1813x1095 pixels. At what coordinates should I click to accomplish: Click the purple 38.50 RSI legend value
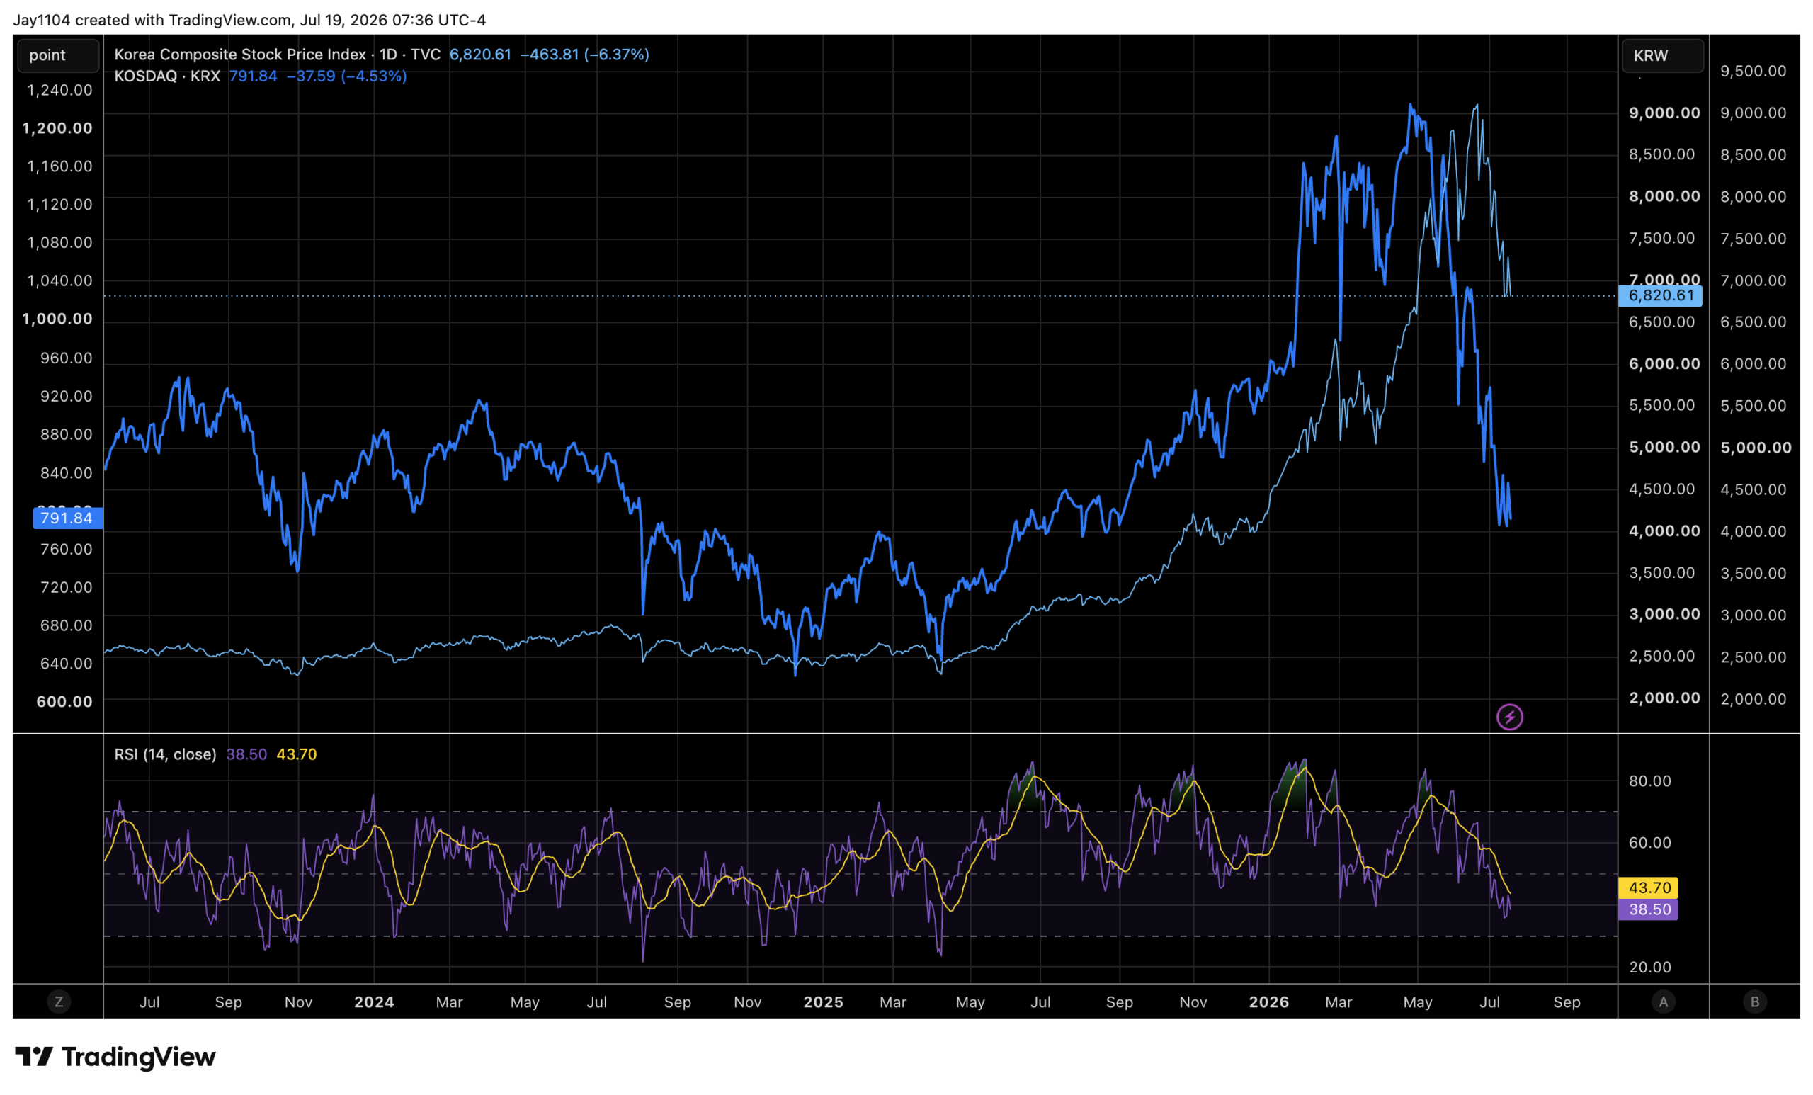click(246, 754)
